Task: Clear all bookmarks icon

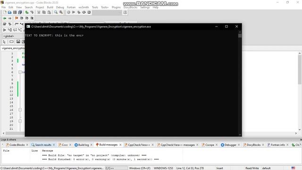Action: [x=32, y=18]
